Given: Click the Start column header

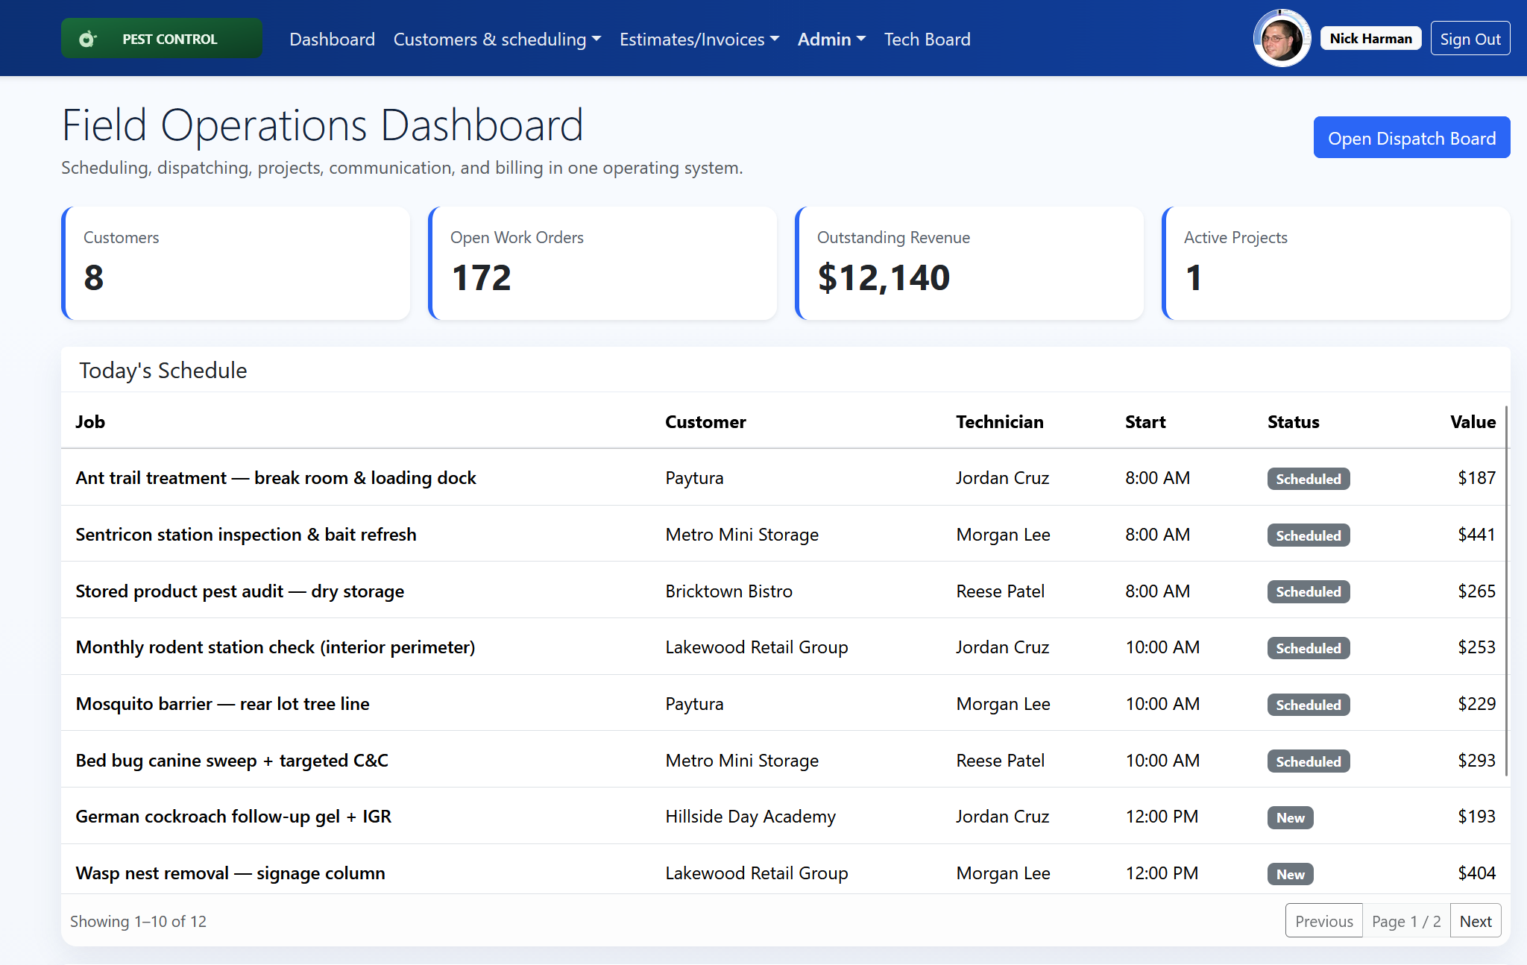Looking at the screenshot, I should coord(1145,421).
